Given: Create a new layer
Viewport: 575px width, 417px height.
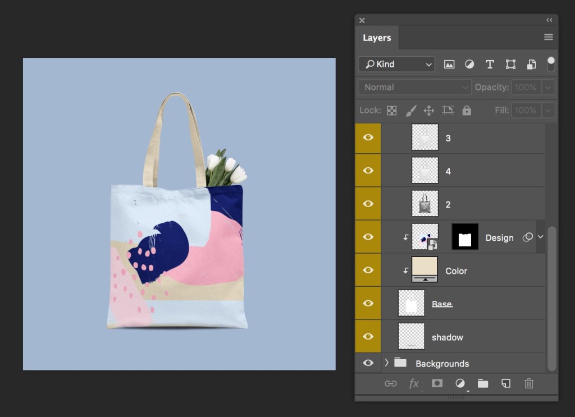Looking at the screenshot, I should (x=505, y=384).
